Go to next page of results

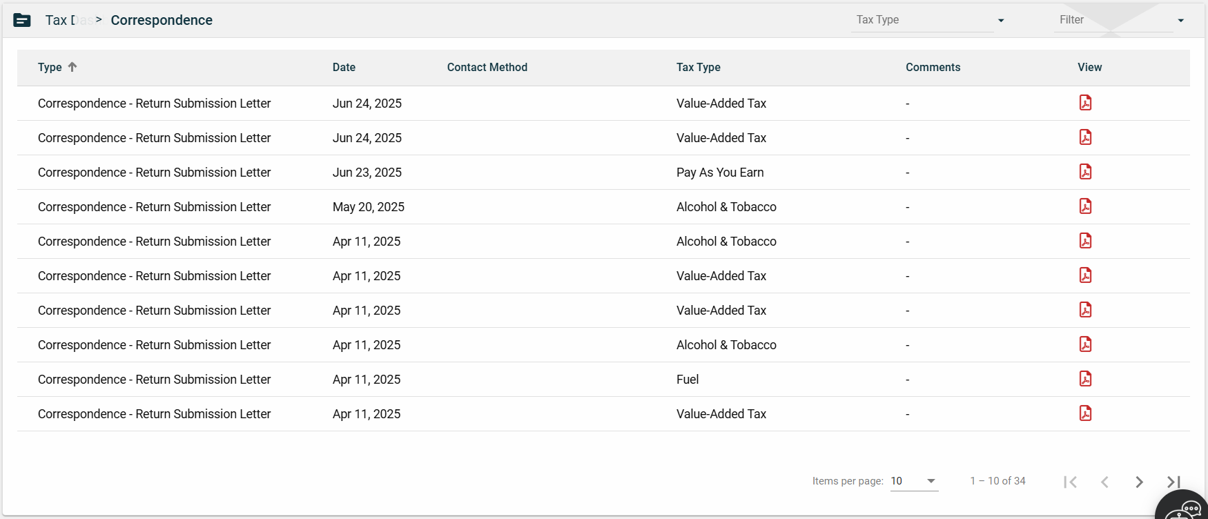click(1139, 482)
